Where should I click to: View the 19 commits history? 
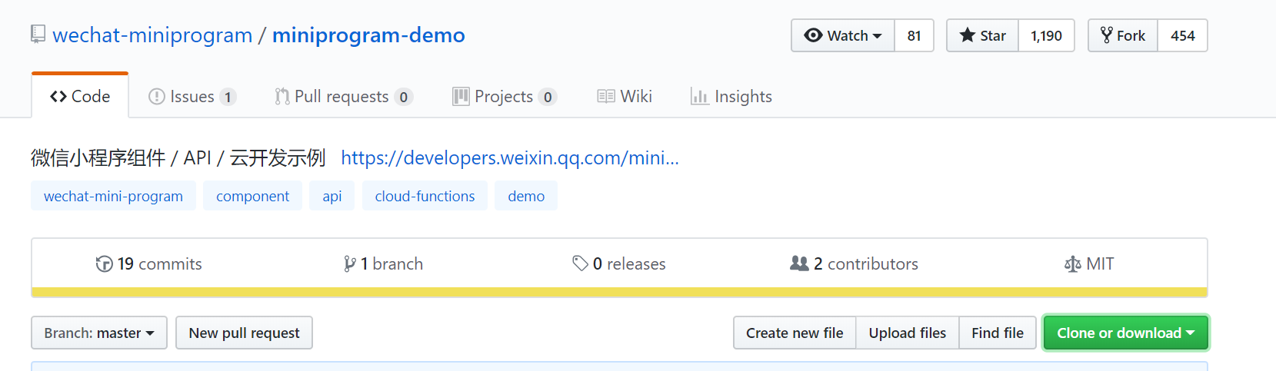tap(148, 263)
